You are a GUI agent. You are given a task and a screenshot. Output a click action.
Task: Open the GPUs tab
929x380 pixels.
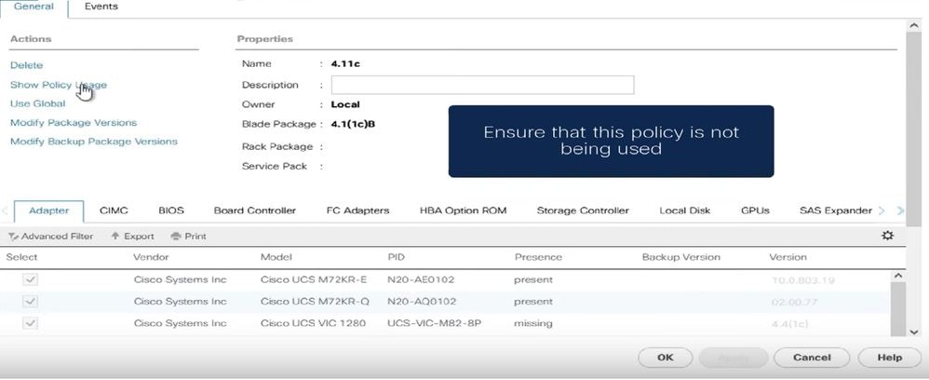point(756,210)
